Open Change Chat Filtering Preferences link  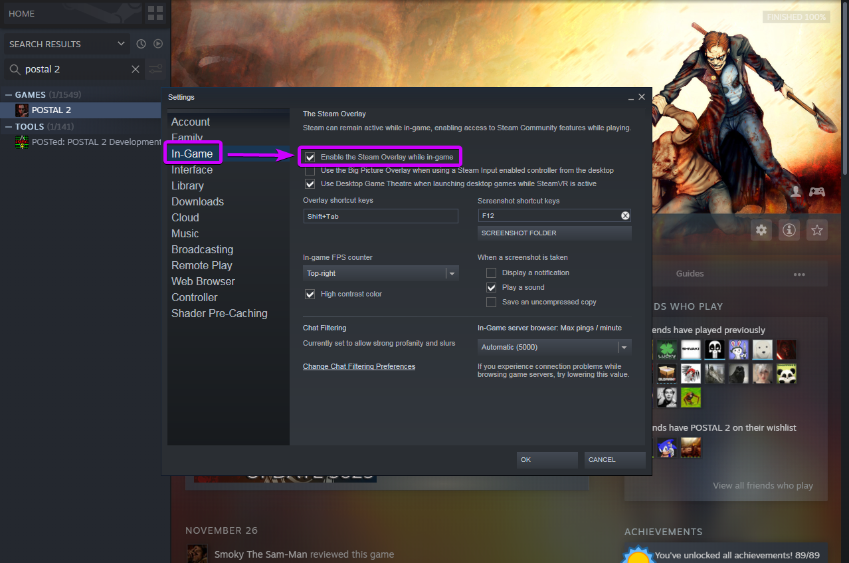pyautogui.click(x=359, y=367)
